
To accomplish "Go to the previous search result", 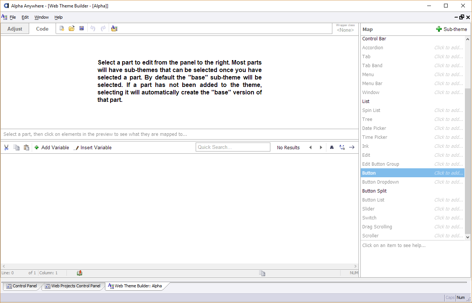I will click(x=310, y=147).
